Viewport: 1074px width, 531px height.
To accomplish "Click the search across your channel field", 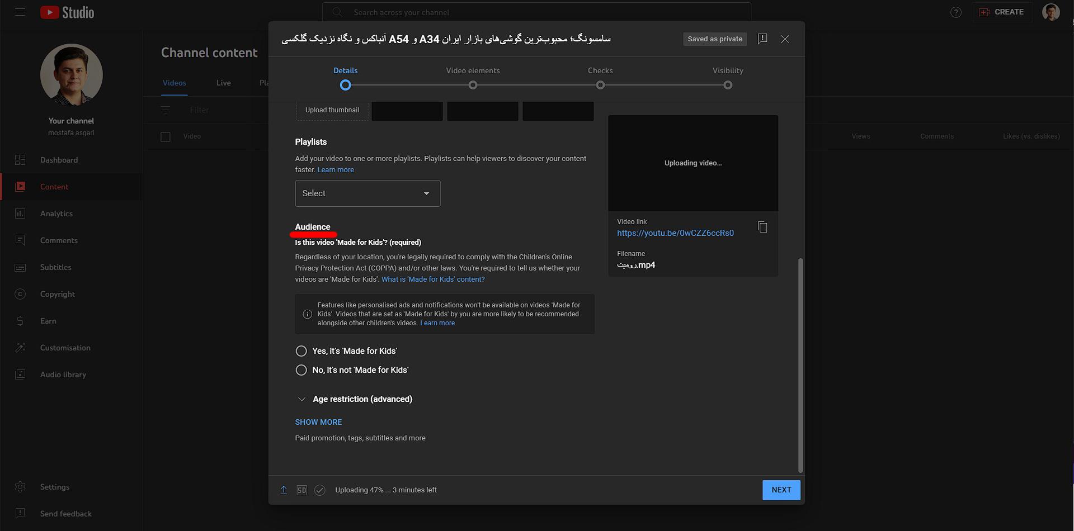I will tap(536, 12).
